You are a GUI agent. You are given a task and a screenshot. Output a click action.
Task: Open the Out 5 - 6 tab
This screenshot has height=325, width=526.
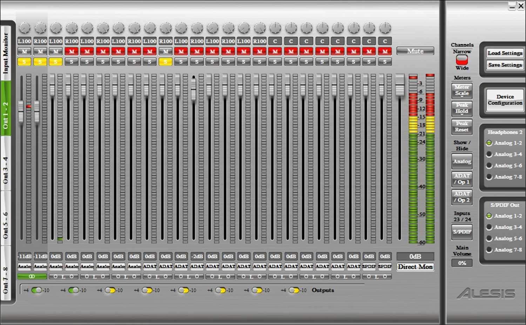coord(6,219)
